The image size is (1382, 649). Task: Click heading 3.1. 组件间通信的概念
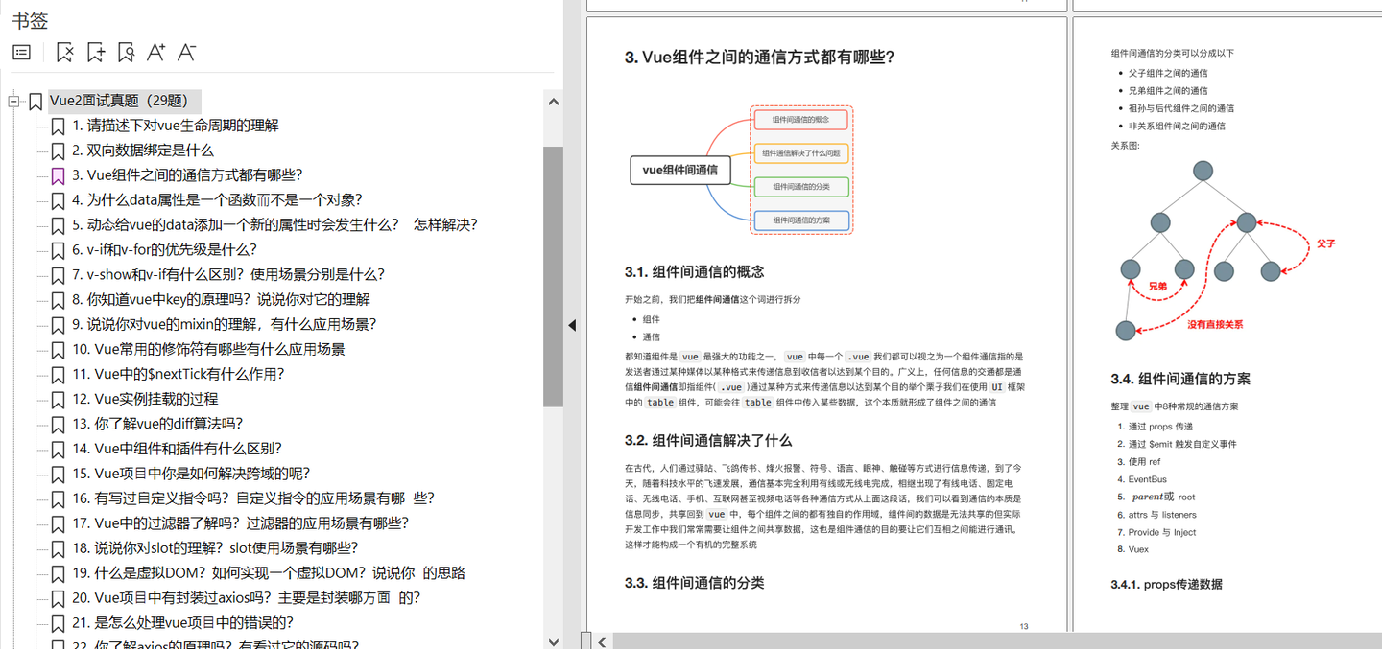pyautogui.click(x=694, y=272)
